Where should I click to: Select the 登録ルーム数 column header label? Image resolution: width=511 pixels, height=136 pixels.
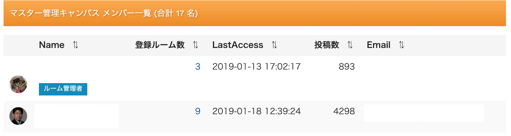pos(160,45)
